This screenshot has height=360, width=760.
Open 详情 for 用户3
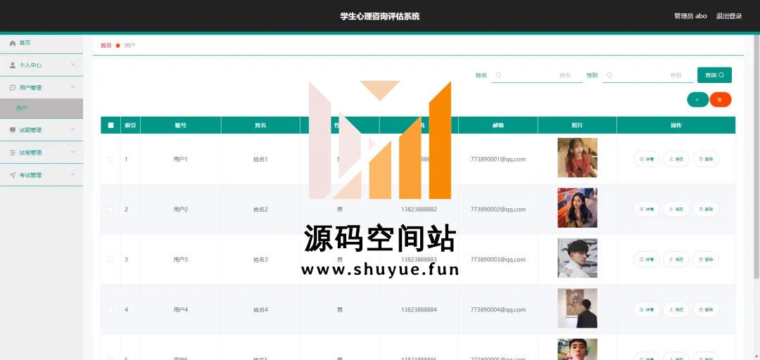(x=647, y=259)
